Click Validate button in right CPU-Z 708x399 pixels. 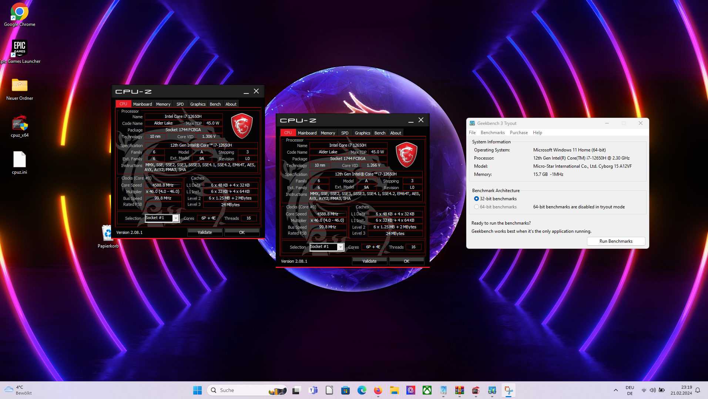pyautogui.click(x=369, y=261)
